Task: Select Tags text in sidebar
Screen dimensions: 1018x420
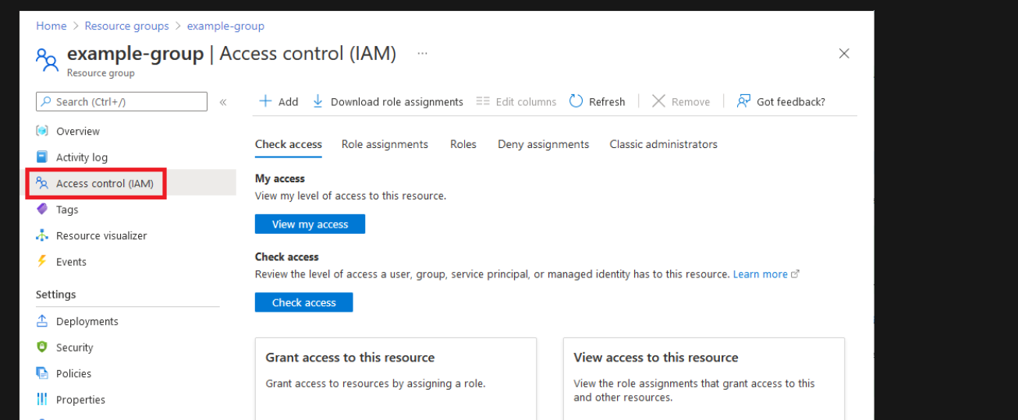Action: point(67,209)
